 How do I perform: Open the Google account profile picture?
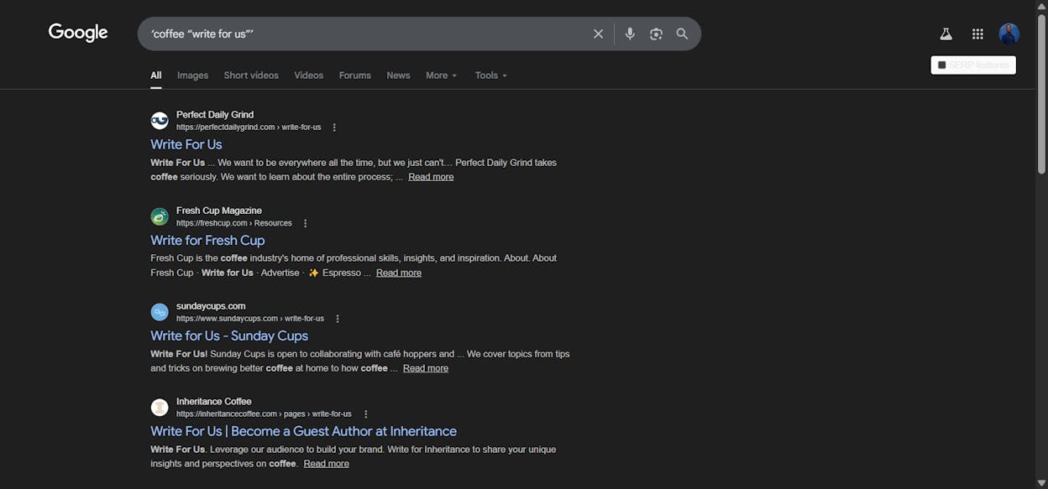coord(1009,34)
